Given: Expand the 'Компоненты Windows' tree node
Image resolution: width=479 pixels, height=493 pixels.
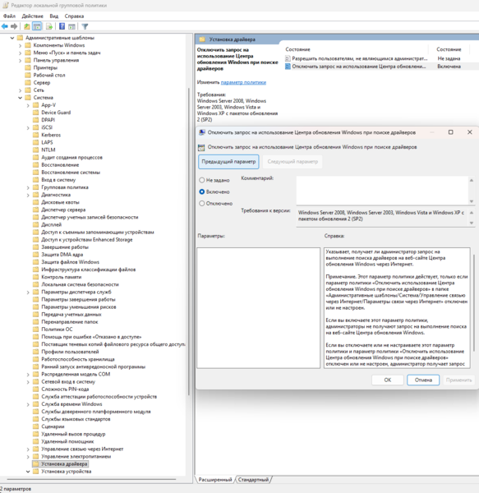Looking at the screenshot, I should point(20,45).
